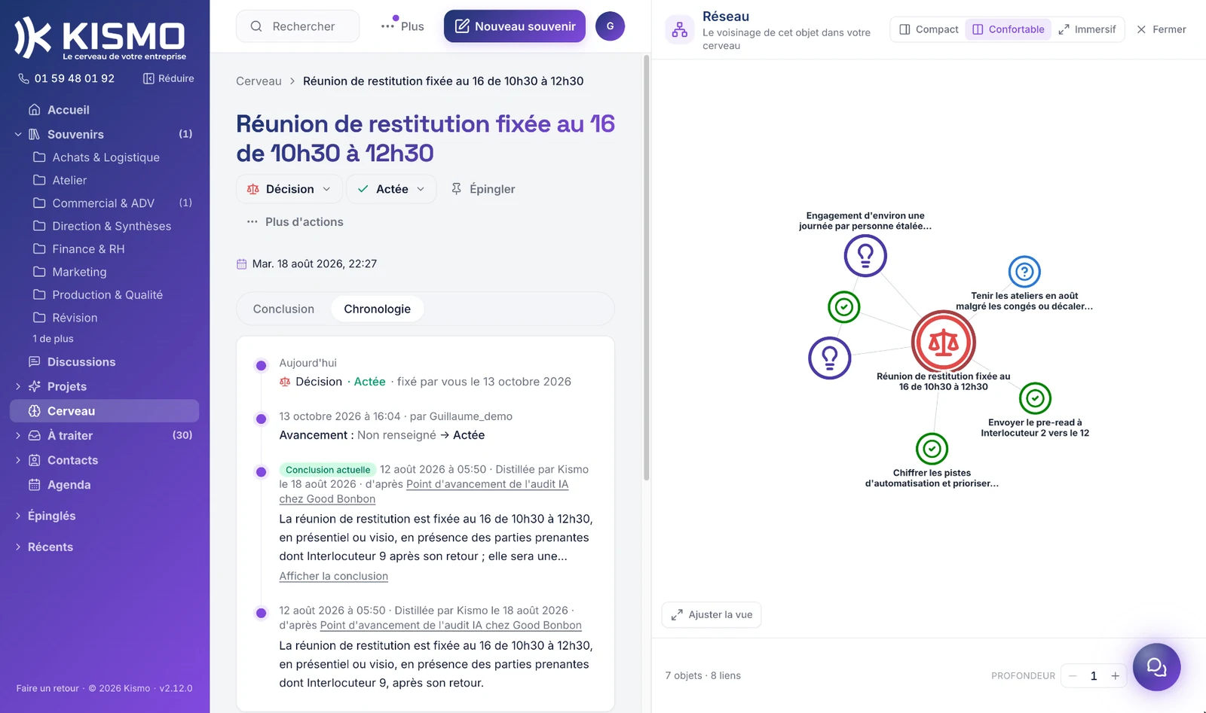The height and width of the screenshot is (713, 1206).
Task: Select Compact panel layout
Action: tap(929, 29)
